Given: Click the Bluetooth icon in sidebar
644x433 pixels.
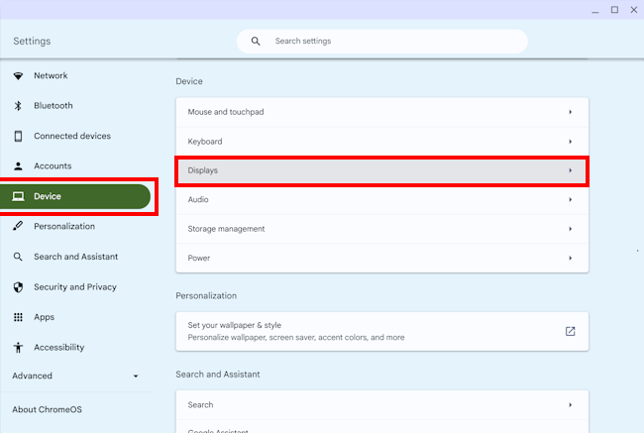Looking at the screenshot, I should [x=18, y=106].
